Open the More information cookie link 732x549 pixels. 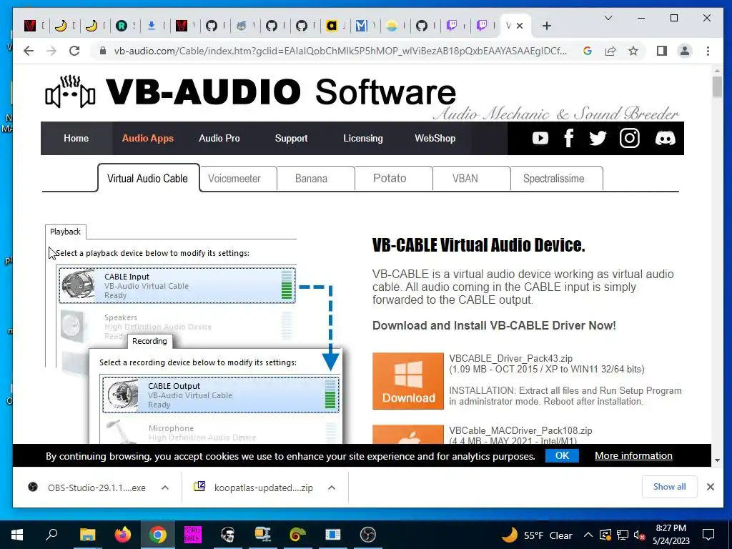(x=633, y=455)
